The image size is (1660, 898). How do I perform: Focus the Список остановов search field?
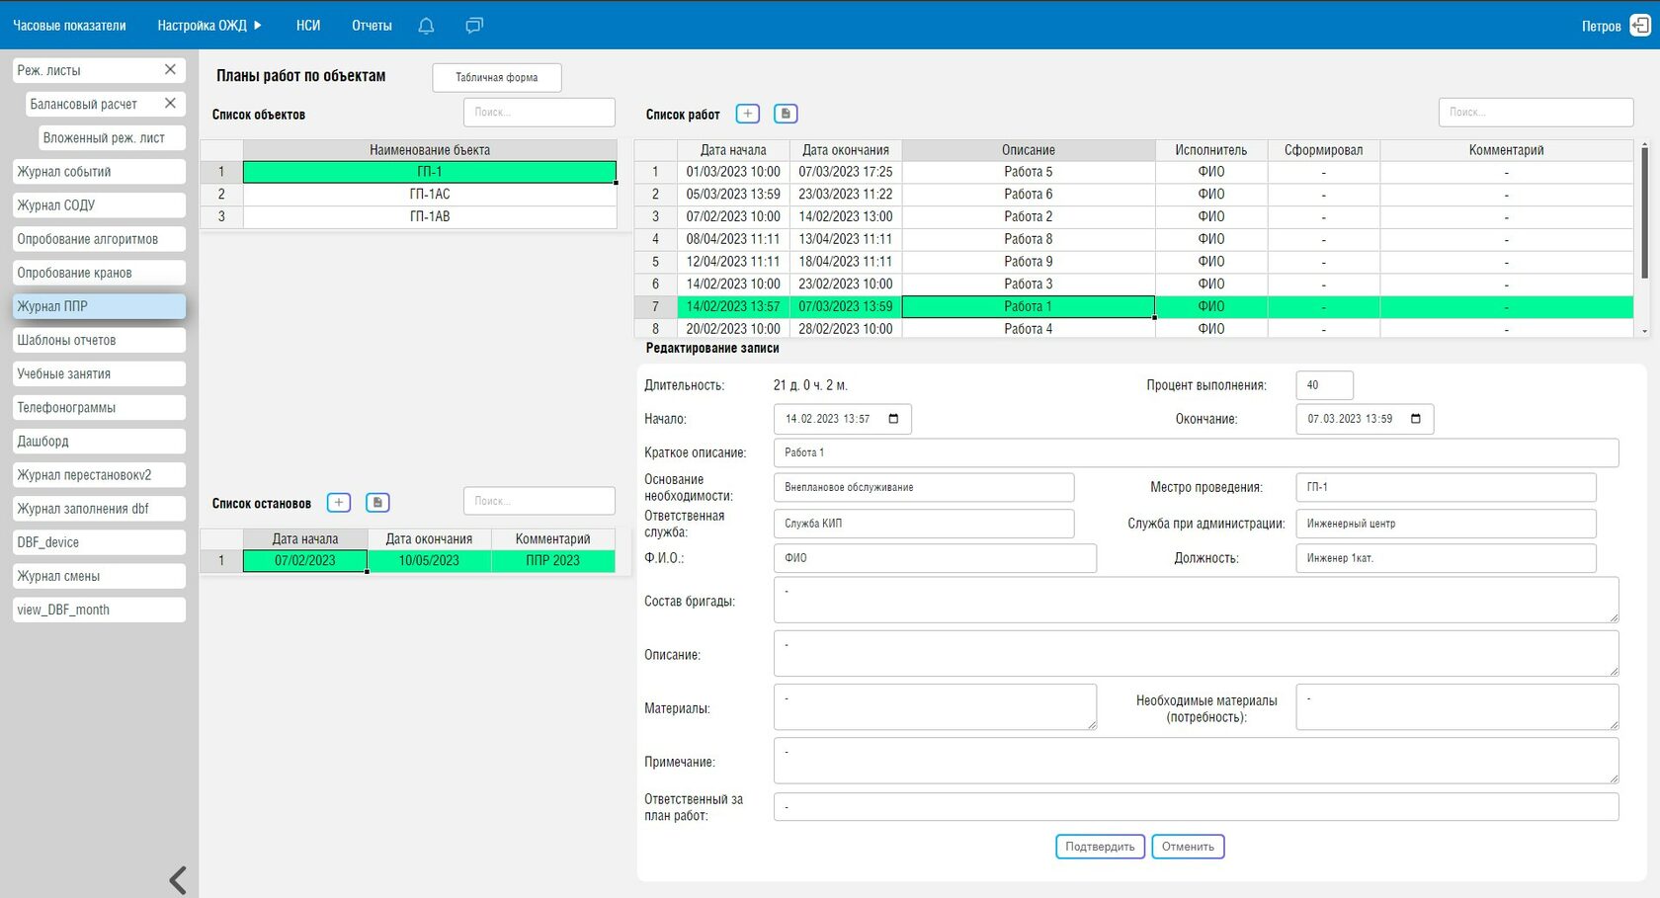(x=539, y=501)
